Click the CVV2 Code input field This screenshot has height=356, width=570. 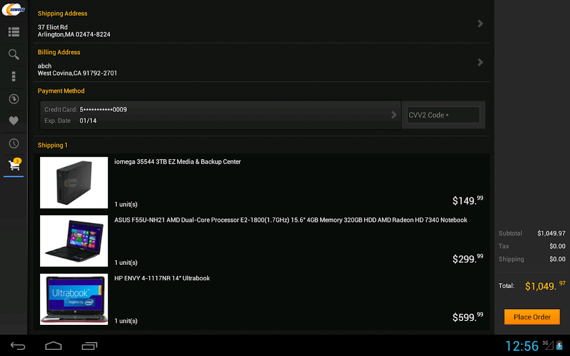443,115
